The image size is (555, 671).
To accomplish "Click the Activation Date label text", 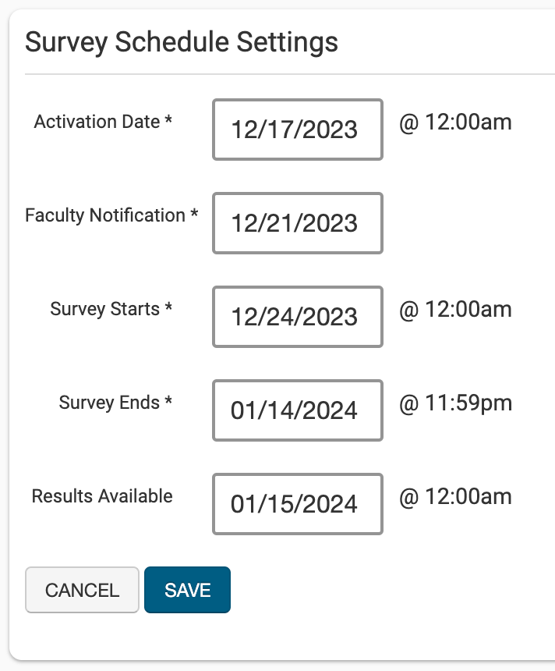I will (97, 122).
